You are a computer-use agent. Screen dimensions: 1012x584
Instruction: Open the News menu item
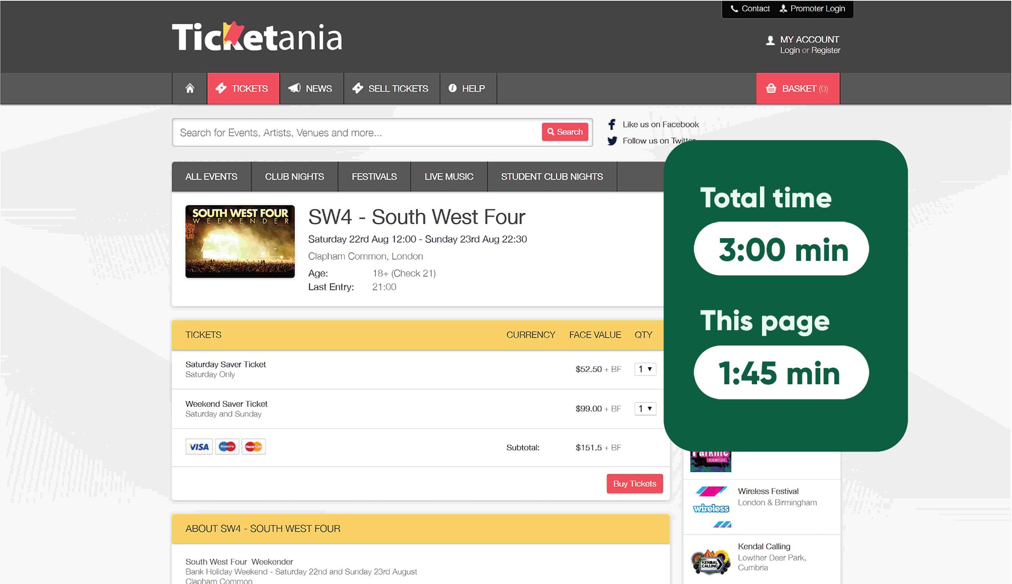[x=311, y=88]
